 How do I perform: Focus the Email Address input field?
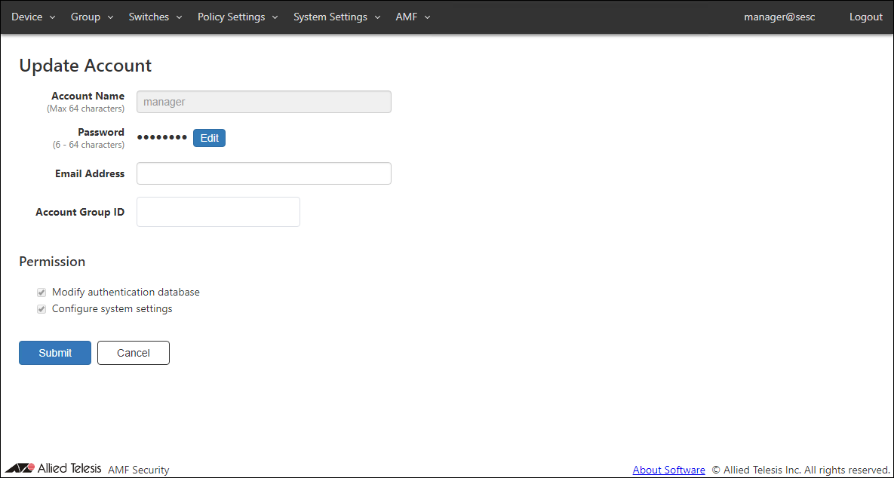coord(263,173)
